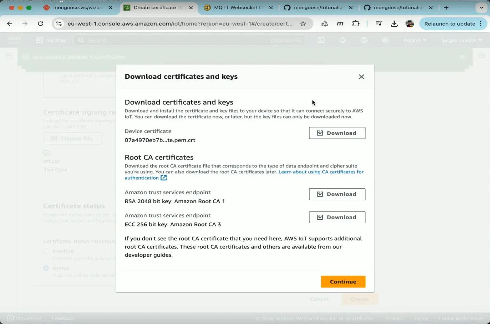Select the Active certificate status radio
Viewport: 490px width, 324px height.
(x=46, y=268)
